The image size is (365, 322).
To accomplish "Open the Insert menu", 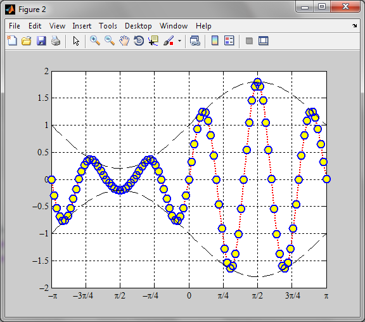I will (x=82, y=26).
